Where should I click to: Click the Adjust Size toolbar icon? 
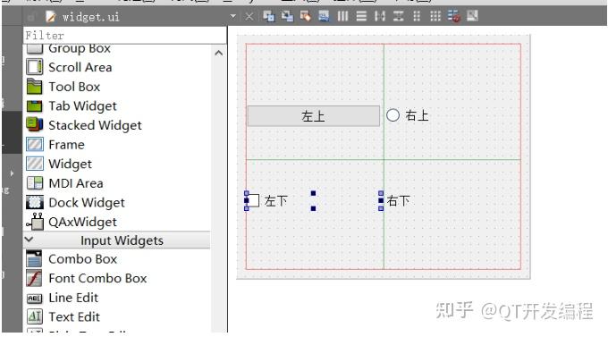tap(472, 16)
